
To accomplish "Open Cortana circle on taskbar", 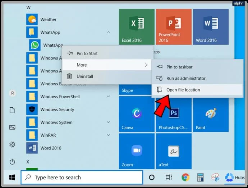I will (x=152, y=178).
